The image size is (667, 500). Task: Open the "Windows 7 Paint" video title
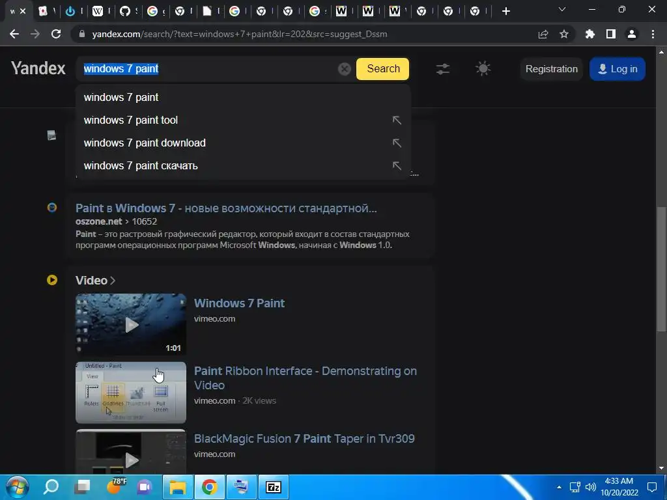coord(240,303)
